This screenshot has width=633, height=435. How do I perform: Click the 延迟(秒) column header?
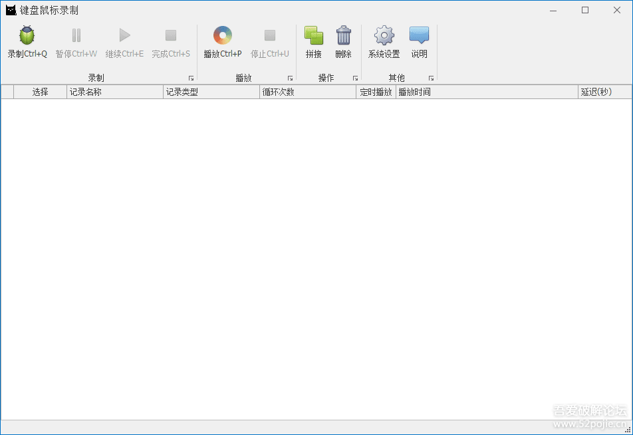605,92
